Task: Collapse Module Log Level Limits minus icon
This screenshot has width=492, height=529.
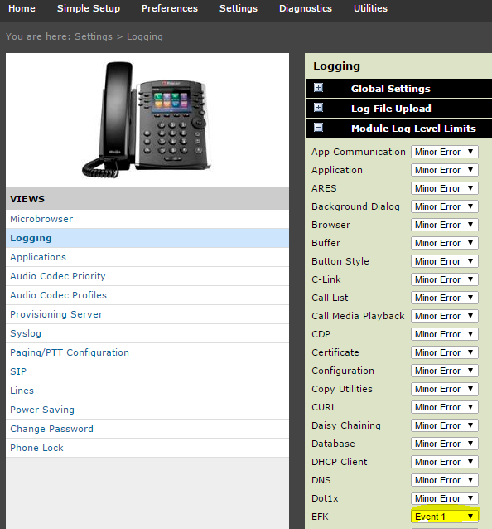Action: tap(318, 128)
